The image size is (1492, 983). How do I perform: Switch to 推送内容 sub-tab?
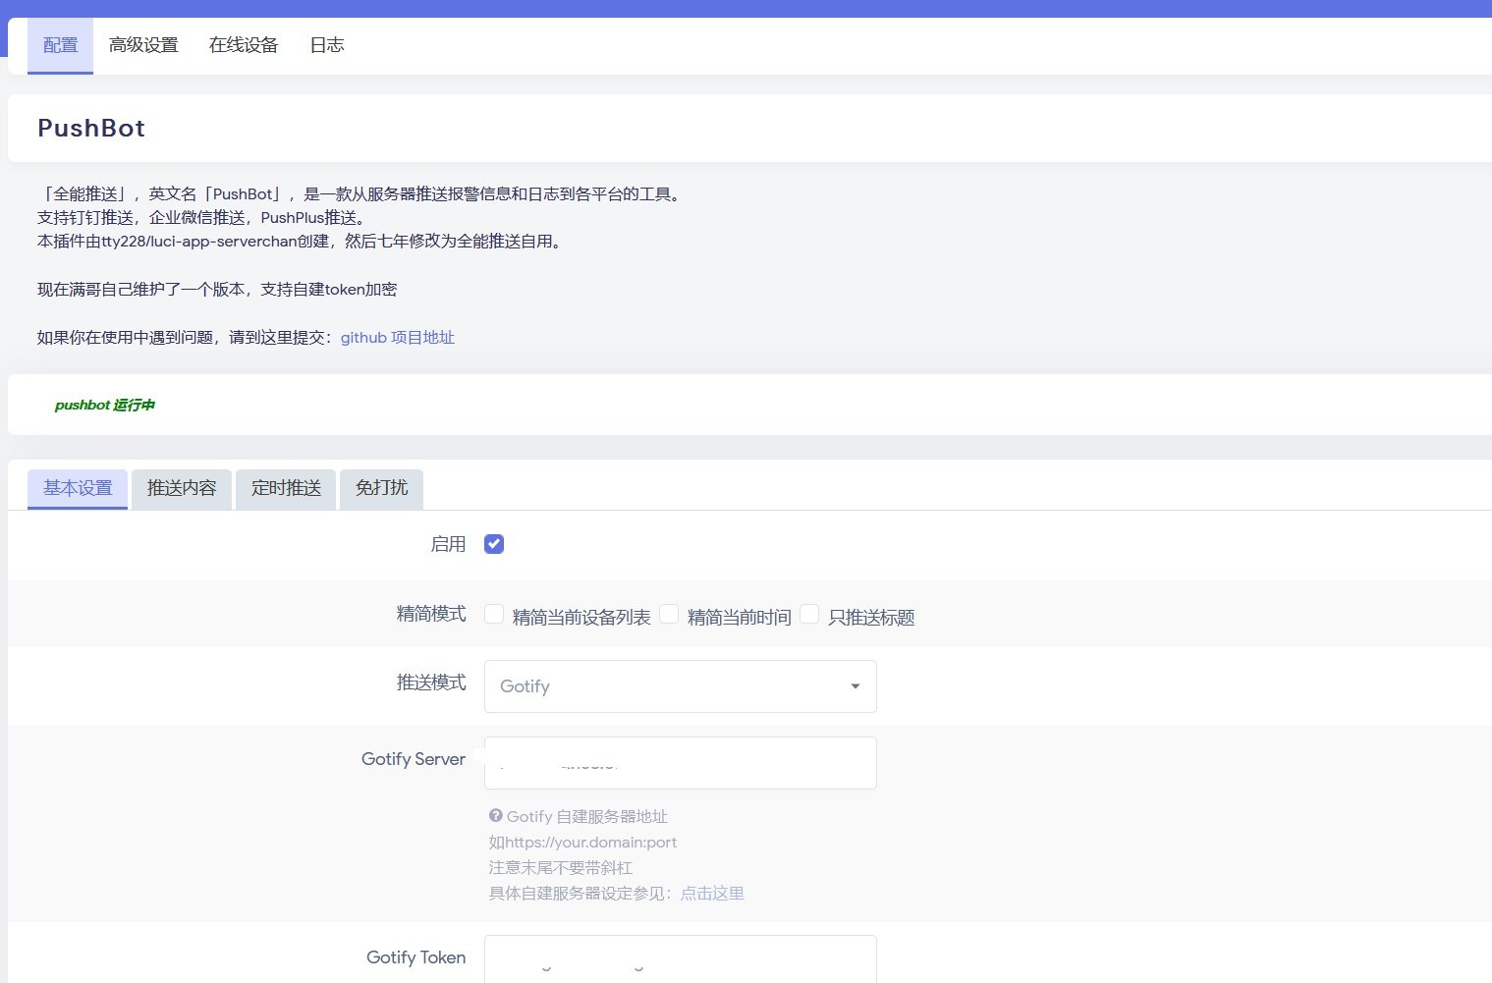point(182,489)
